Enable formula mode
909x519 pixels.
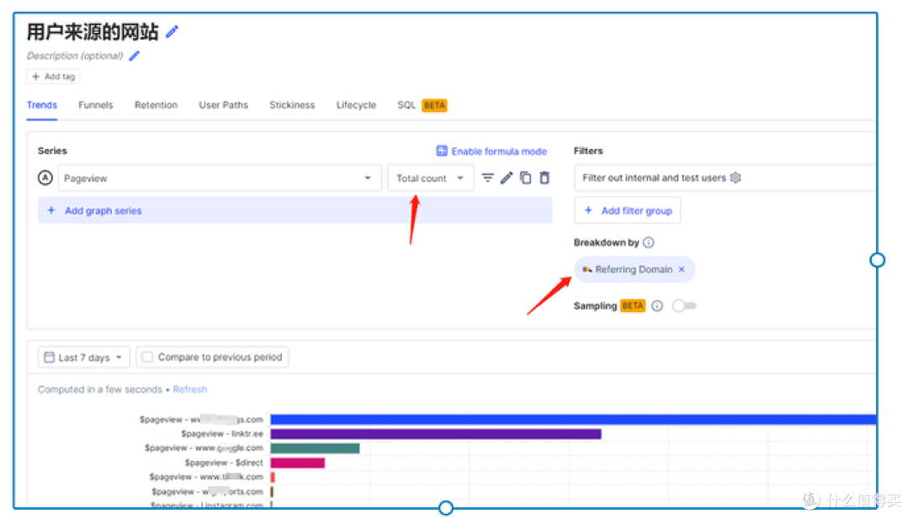(x=492, y=151)
